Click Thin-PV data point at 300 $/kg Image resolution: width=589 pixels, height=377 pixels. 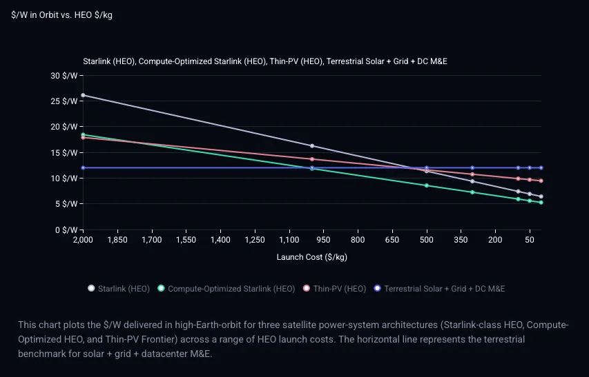472,174
